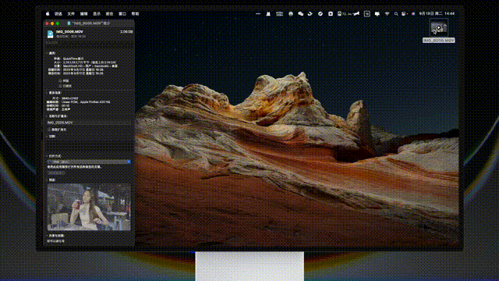
Task: Click the IMG_0006.MOV document icon in info header
Action: [50, 34]
